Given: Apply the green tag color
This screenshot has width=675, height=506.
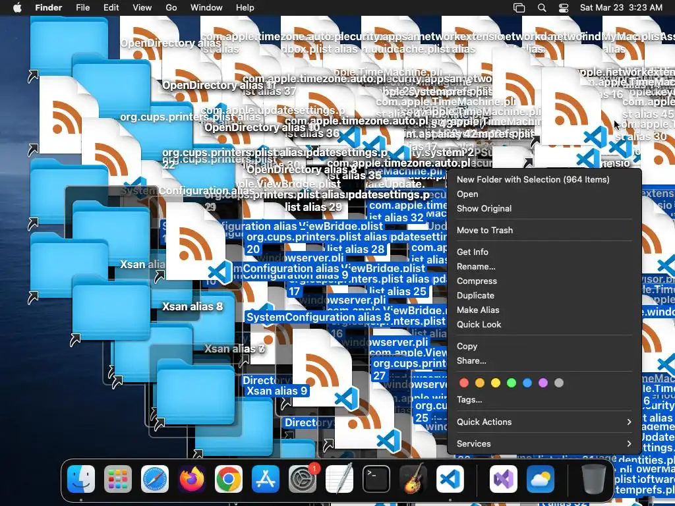Looking at the screenshot, I should (512, 383).
